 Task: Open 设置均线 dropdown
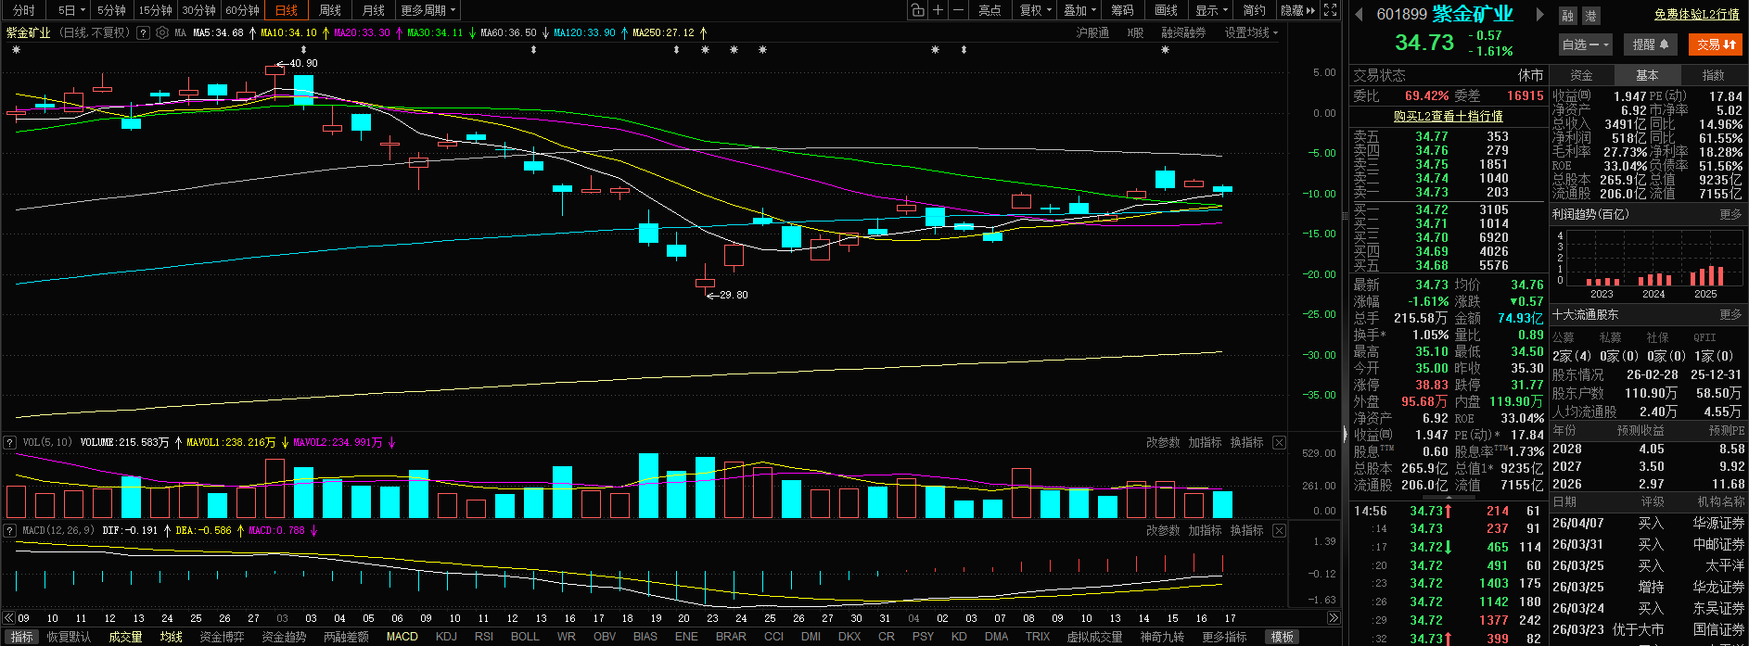point(1251,32)
